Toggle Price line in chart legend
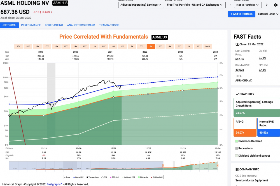 coord(67,177)
